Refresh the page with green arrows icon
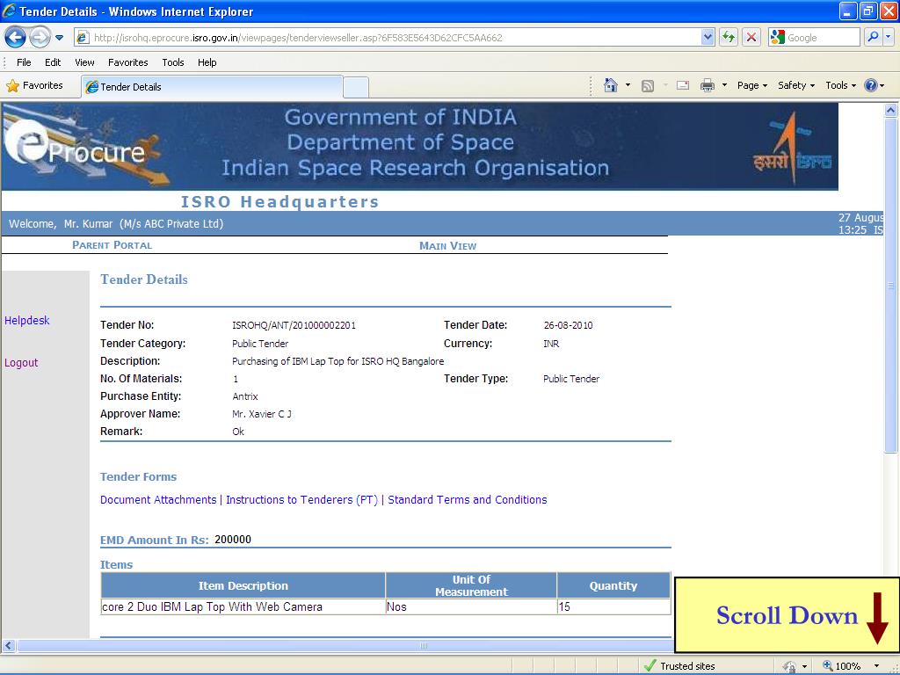 (x=729, y=38)
